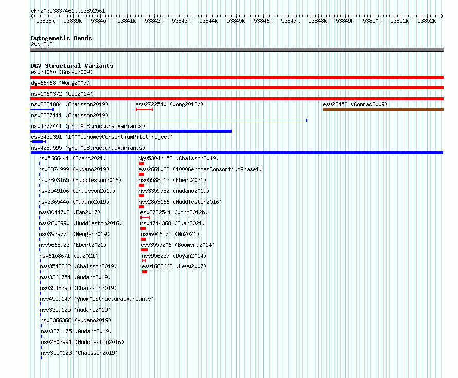Click the nsv3237111 (Chaisson2019) label
The width and height of the screenshot is (458, 378).
[69, 115]
